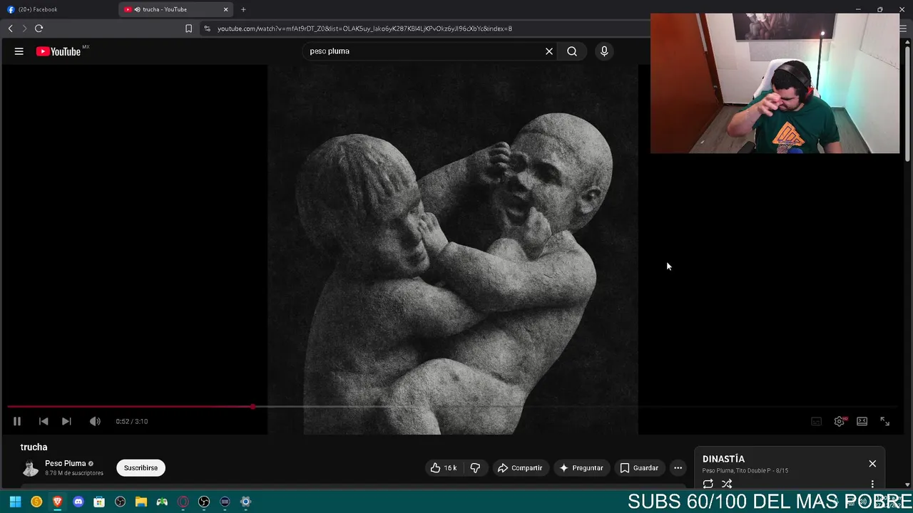Skip to the previous playlist video
Image resolution: width=913 pixels, height=513 pixels.
tap(44, 421)
